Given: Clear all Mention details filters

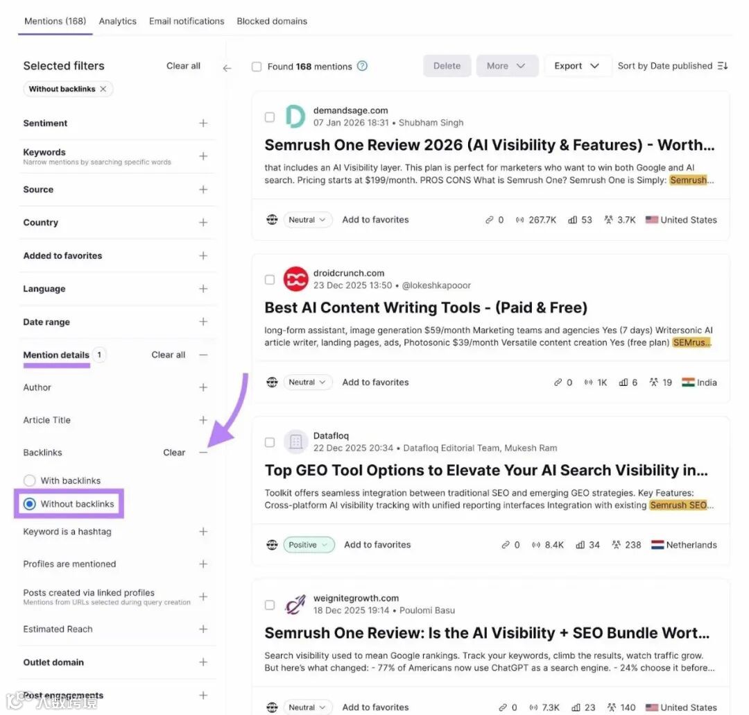Looking at the screenshot, I should point(168,355).
